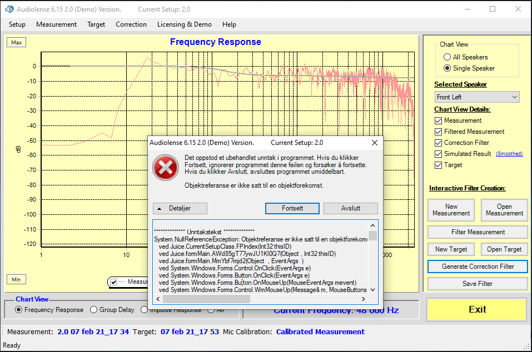Click the Ready status bar text
This screenshot has width=532, height=352.
12,345
